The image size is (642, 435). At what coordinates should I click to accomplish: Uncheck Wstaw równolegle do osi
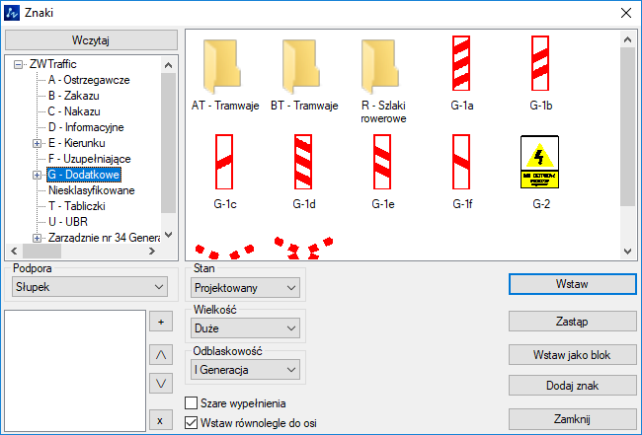[x=193, y=423]
